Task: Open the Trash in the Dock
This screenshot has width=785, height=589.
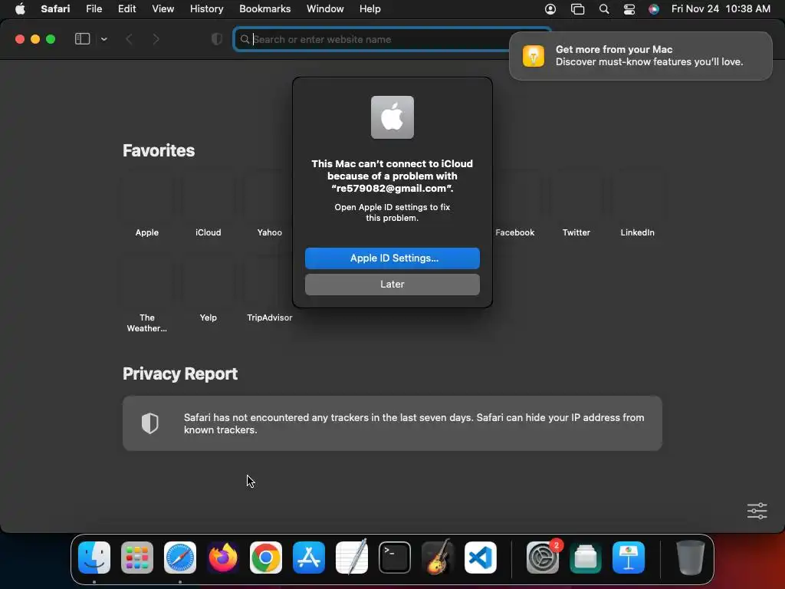Action: point(691,558)
